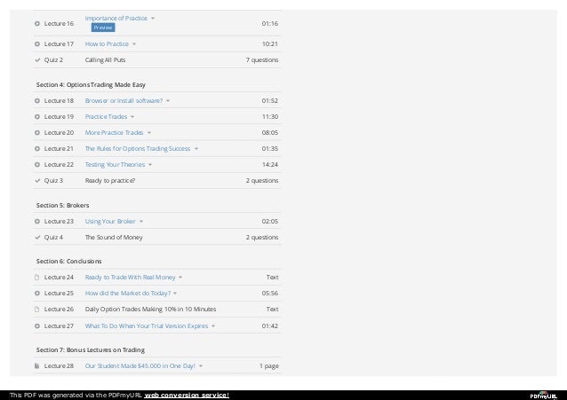Click the 7 questions label for Quiz 2
The image size is (567, 400).
click(x=262, y=60)
